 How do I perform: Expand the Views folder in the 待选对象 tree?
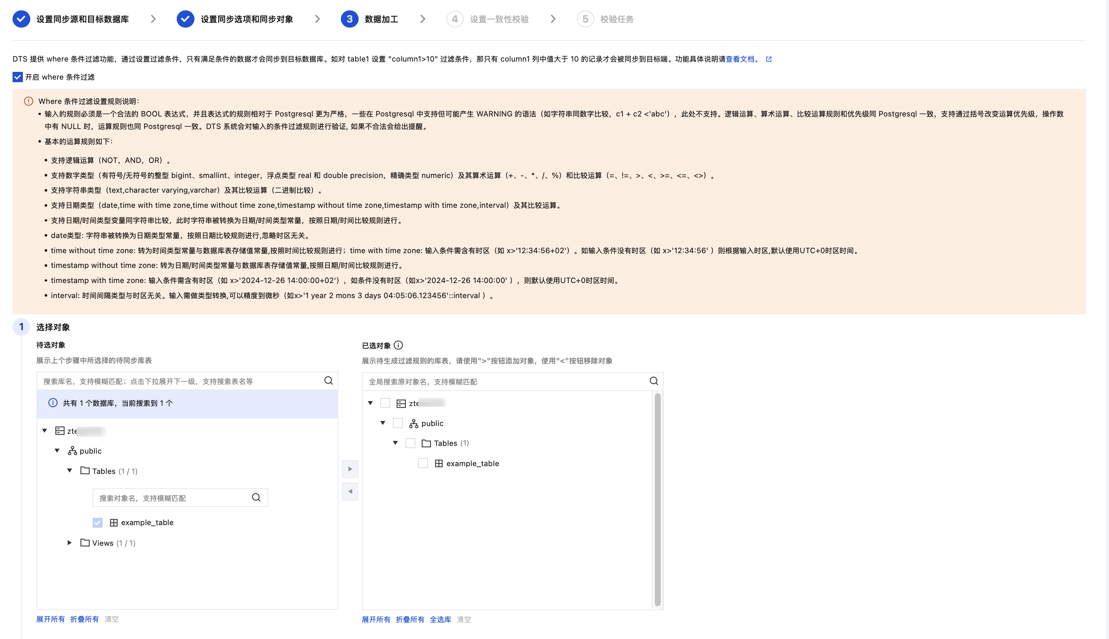click(69, 543)
